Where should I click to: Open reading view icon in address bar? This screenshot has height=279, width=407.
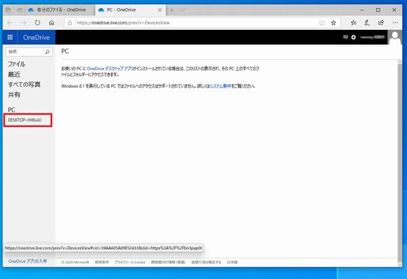tap(322, 23)
